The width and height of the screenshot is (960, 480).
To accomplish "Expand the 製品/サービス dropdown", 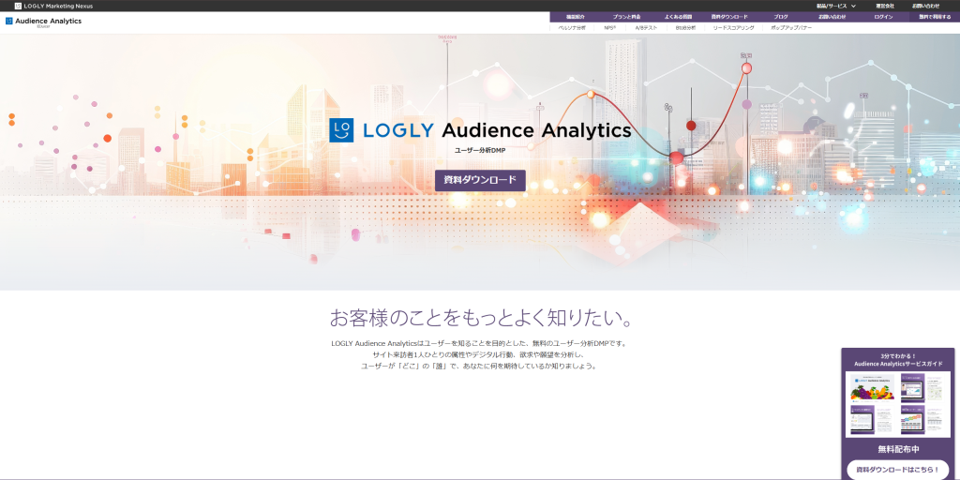I will 835,6.
